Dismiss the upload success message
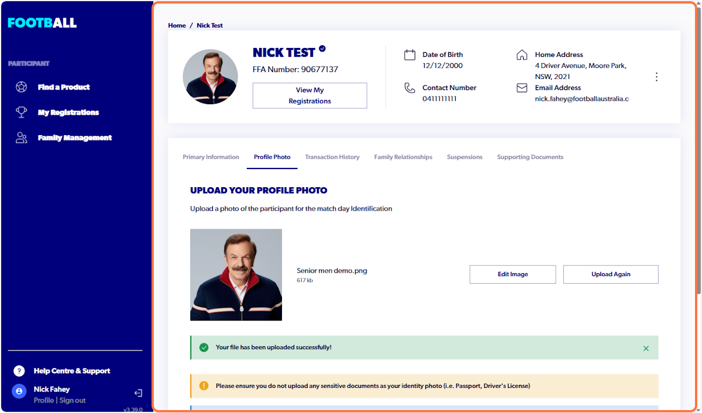The height and width of the screenshot is (413, 702). (x=646, y=348)
